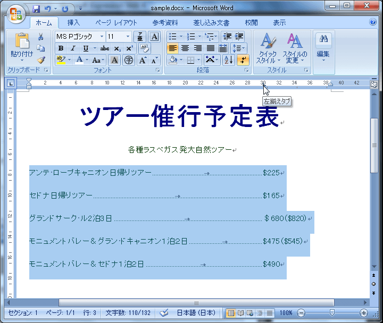Clear formatting with the eraser icon
This screenshot has height=323, width=383.
point(145,48)
